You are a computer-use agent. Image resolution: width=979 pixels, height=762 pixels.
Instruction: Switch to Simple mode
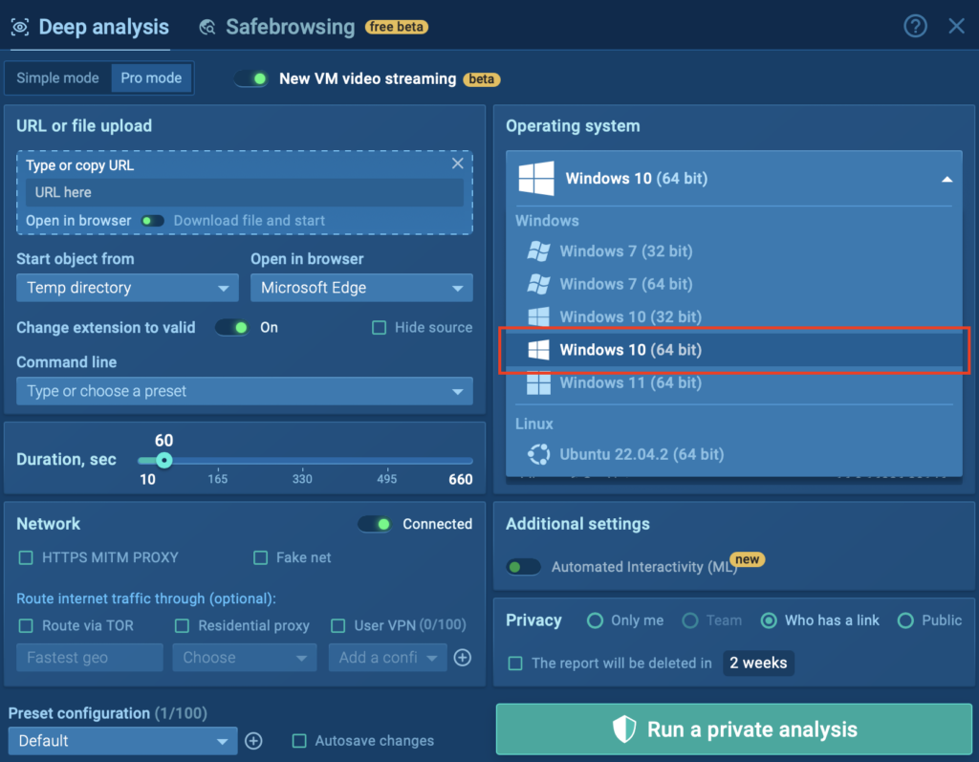pyautogui.click(x=57, y=78)
